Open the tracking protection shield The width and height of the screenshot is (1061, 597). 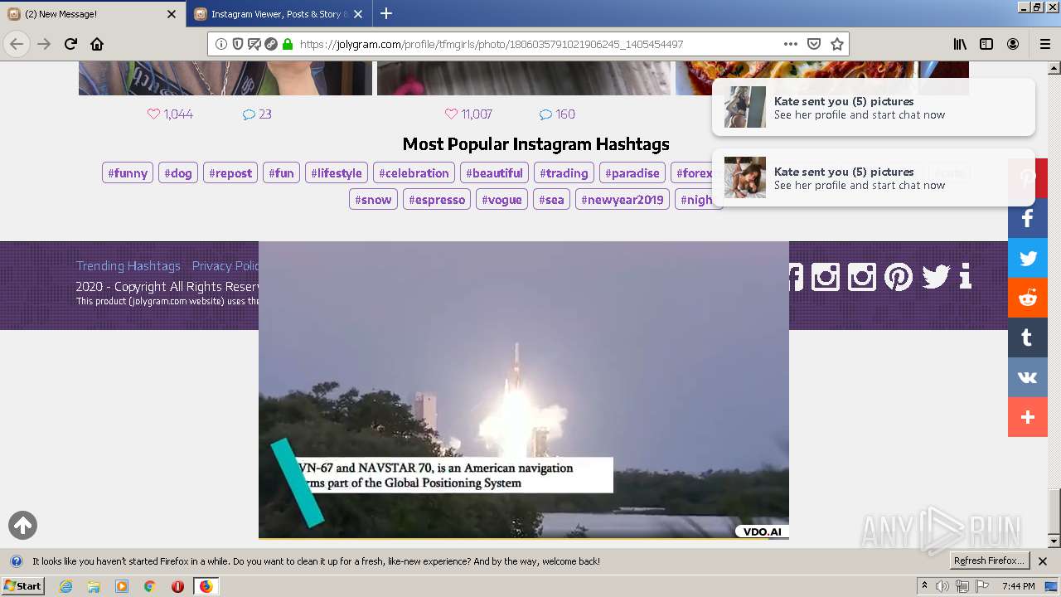coord(238,44)
